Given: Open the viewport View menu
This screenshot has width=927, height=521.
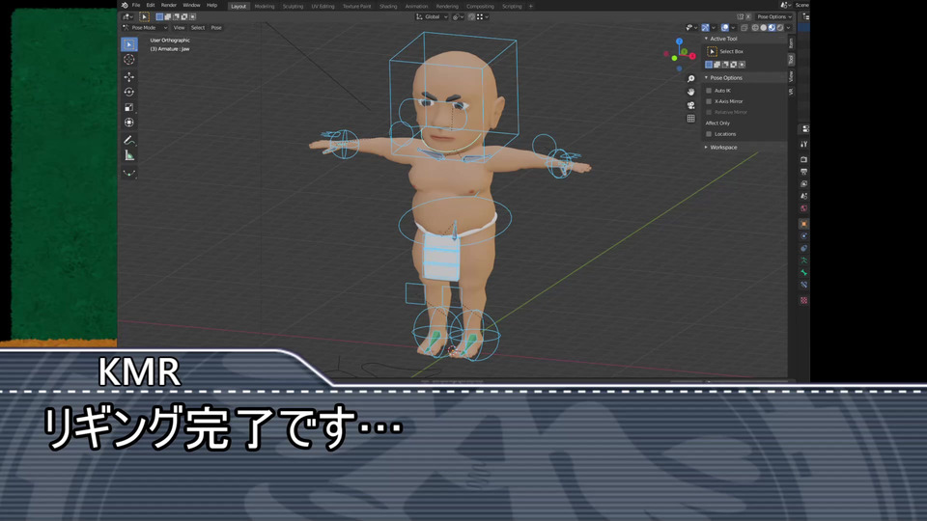Looking at the screenshot, I should coord(179,28).
